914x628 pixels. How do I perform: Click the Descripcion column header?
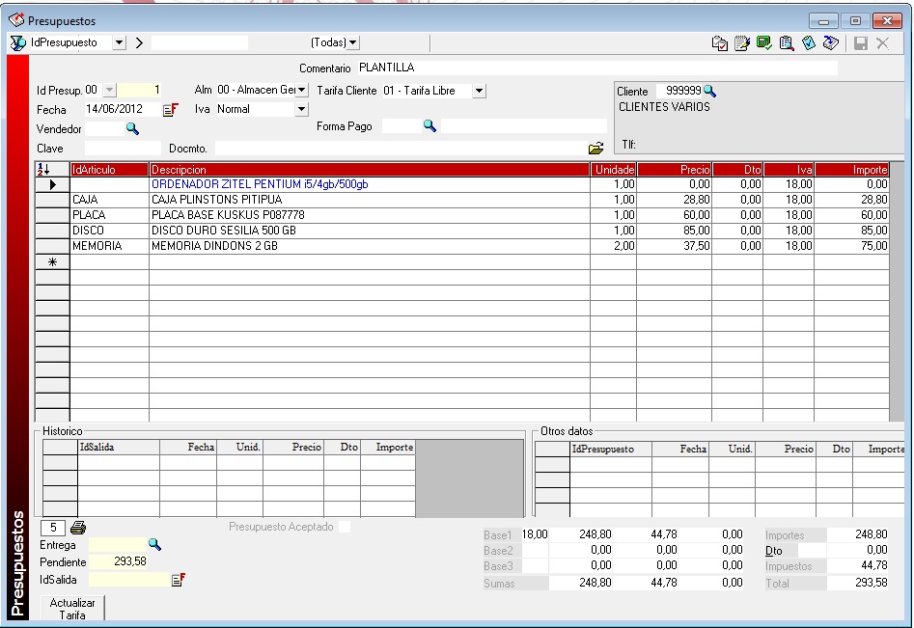369,170
